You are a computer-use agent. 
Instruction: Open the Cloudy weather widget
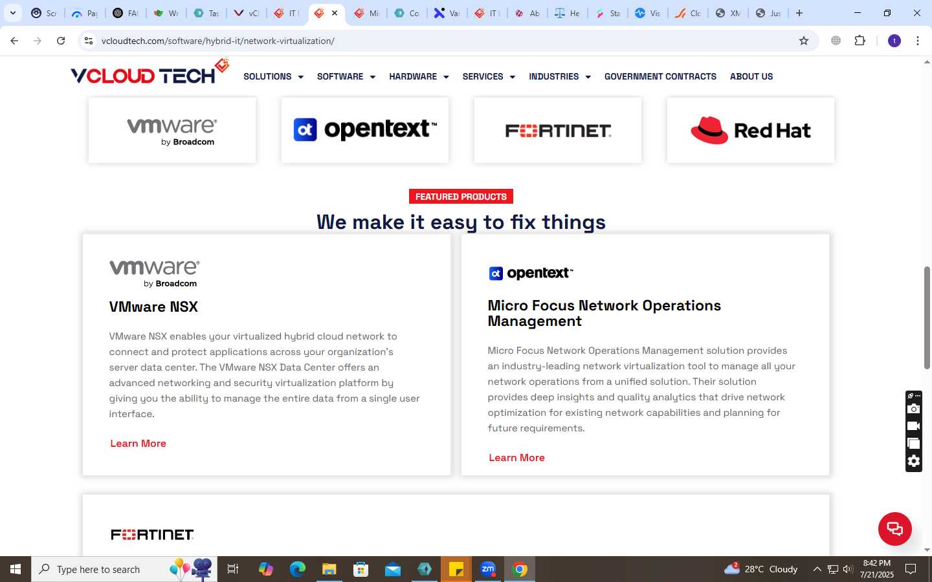761,569
